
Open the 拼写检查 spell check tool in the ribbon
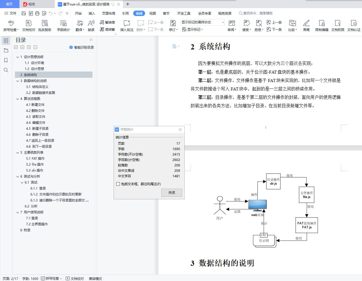11,26
